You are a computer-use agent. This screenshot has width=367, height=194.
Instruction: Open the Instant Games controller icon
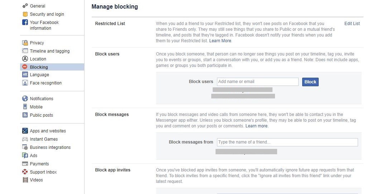pyautogui.click(x=25, y=139)
